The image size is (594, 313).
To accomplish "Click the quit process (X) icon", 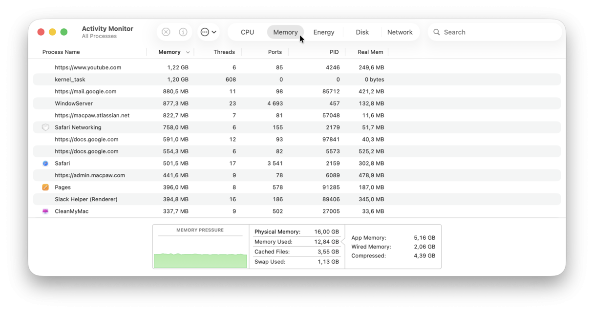I will (x=166, y=32).
